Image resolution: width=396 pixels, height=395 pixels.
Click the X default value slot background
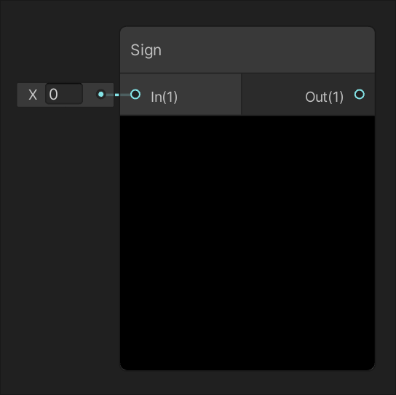(x=66, y=95)
